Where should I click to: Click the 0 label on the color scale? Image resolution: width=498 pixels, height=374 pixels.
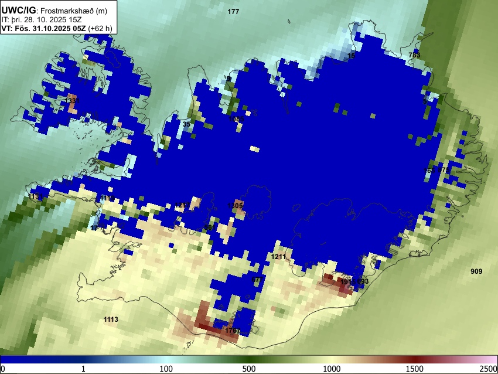click(3, 369)
